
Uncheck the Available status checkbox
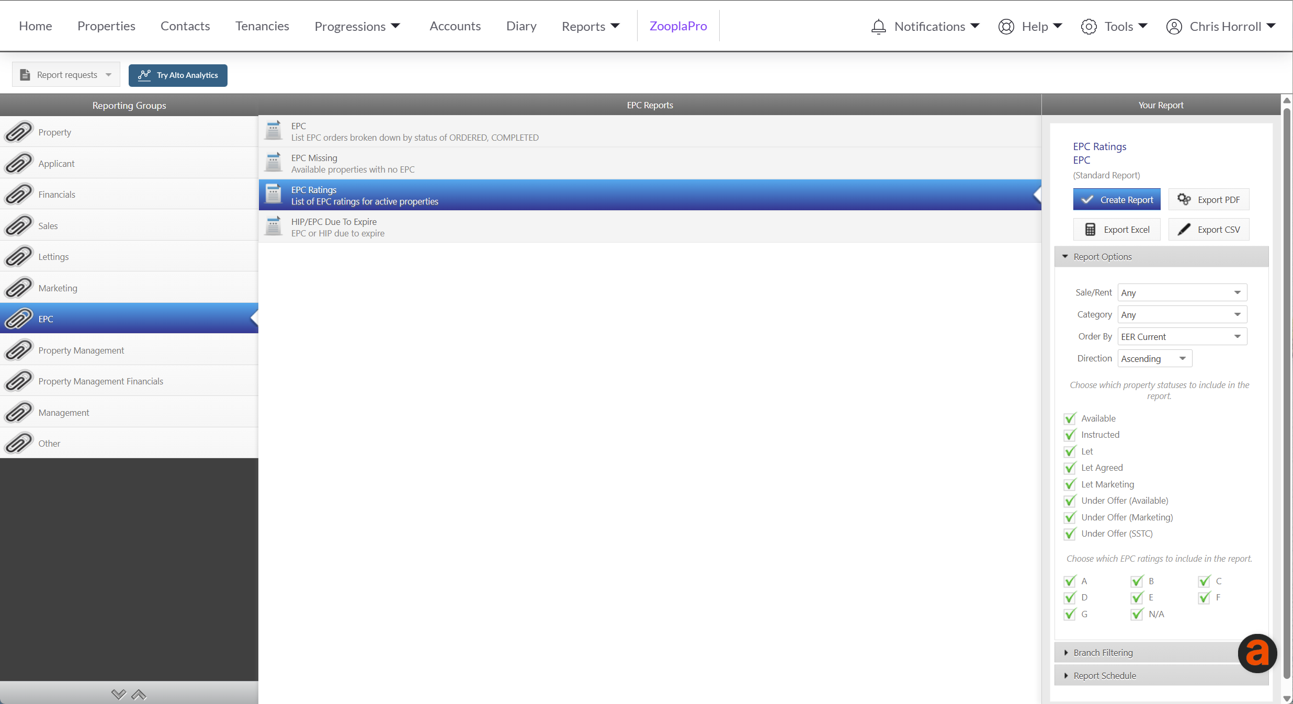click(x=1070, y=418)
